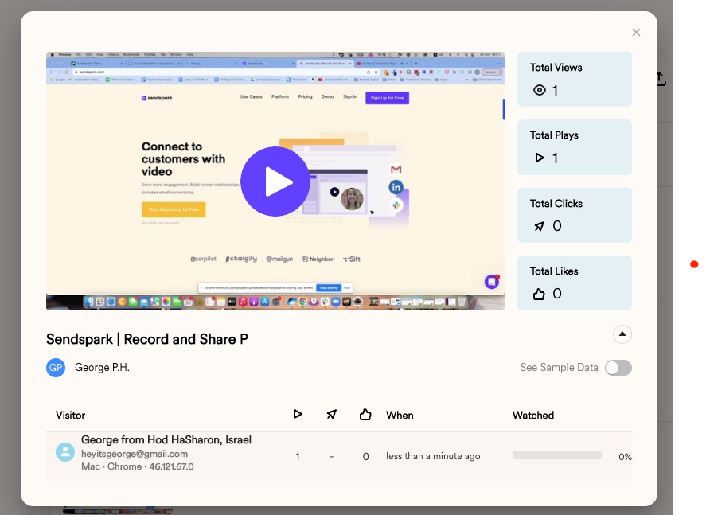Click the visitor avatar icon for George
Image resolution: width=710 pixels, height=515 pixels.
coord(65,452)
